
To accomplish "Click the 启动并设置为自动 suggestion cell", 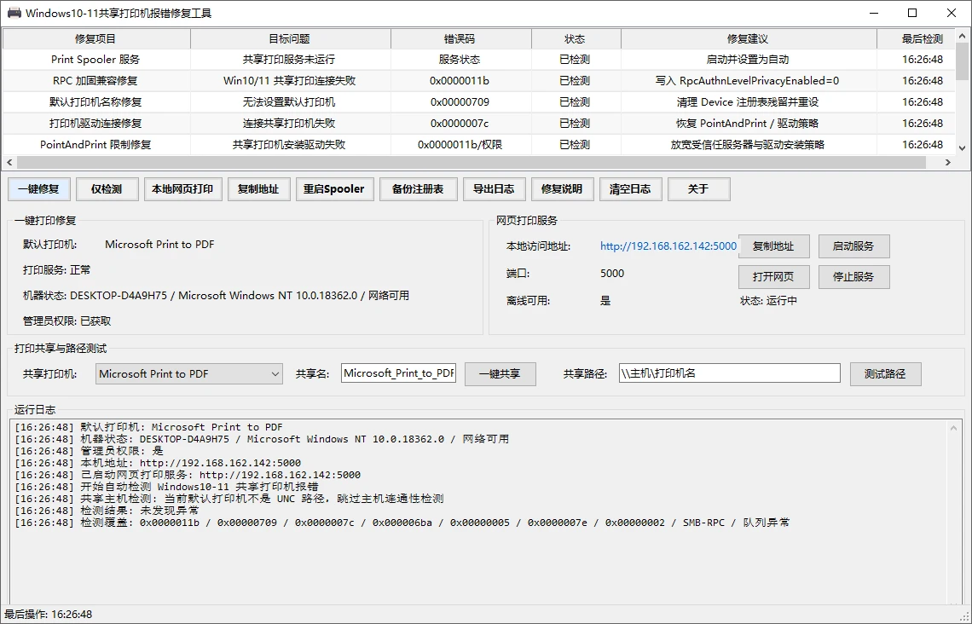I will point(748,60).
